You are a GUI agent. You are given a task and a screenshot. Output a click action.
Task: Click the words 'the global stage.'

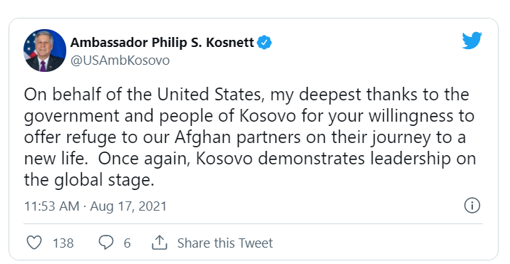pyautogui.click(x=89, y=180)
